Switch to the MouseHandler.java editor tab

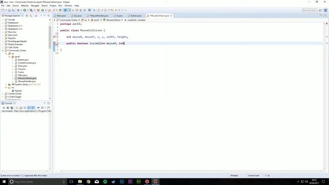point(99,16)
